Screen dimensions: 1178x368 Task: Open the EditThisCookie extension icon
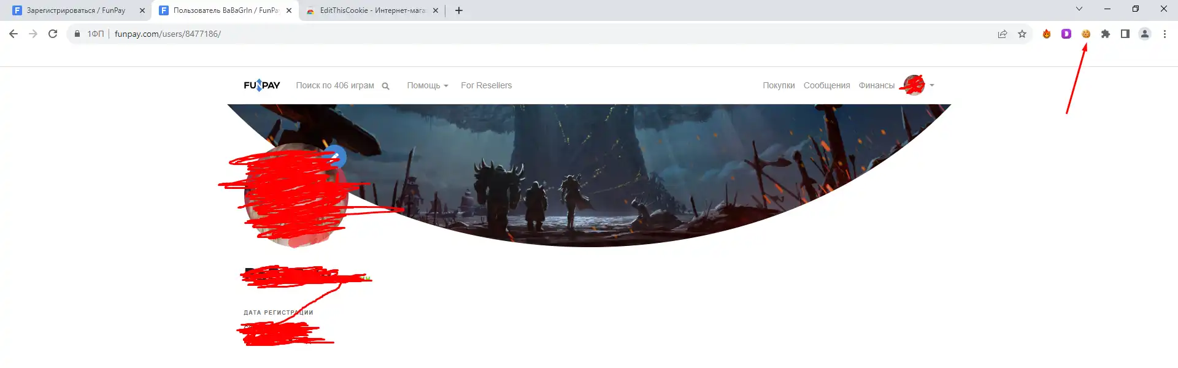click(1086, 34)
